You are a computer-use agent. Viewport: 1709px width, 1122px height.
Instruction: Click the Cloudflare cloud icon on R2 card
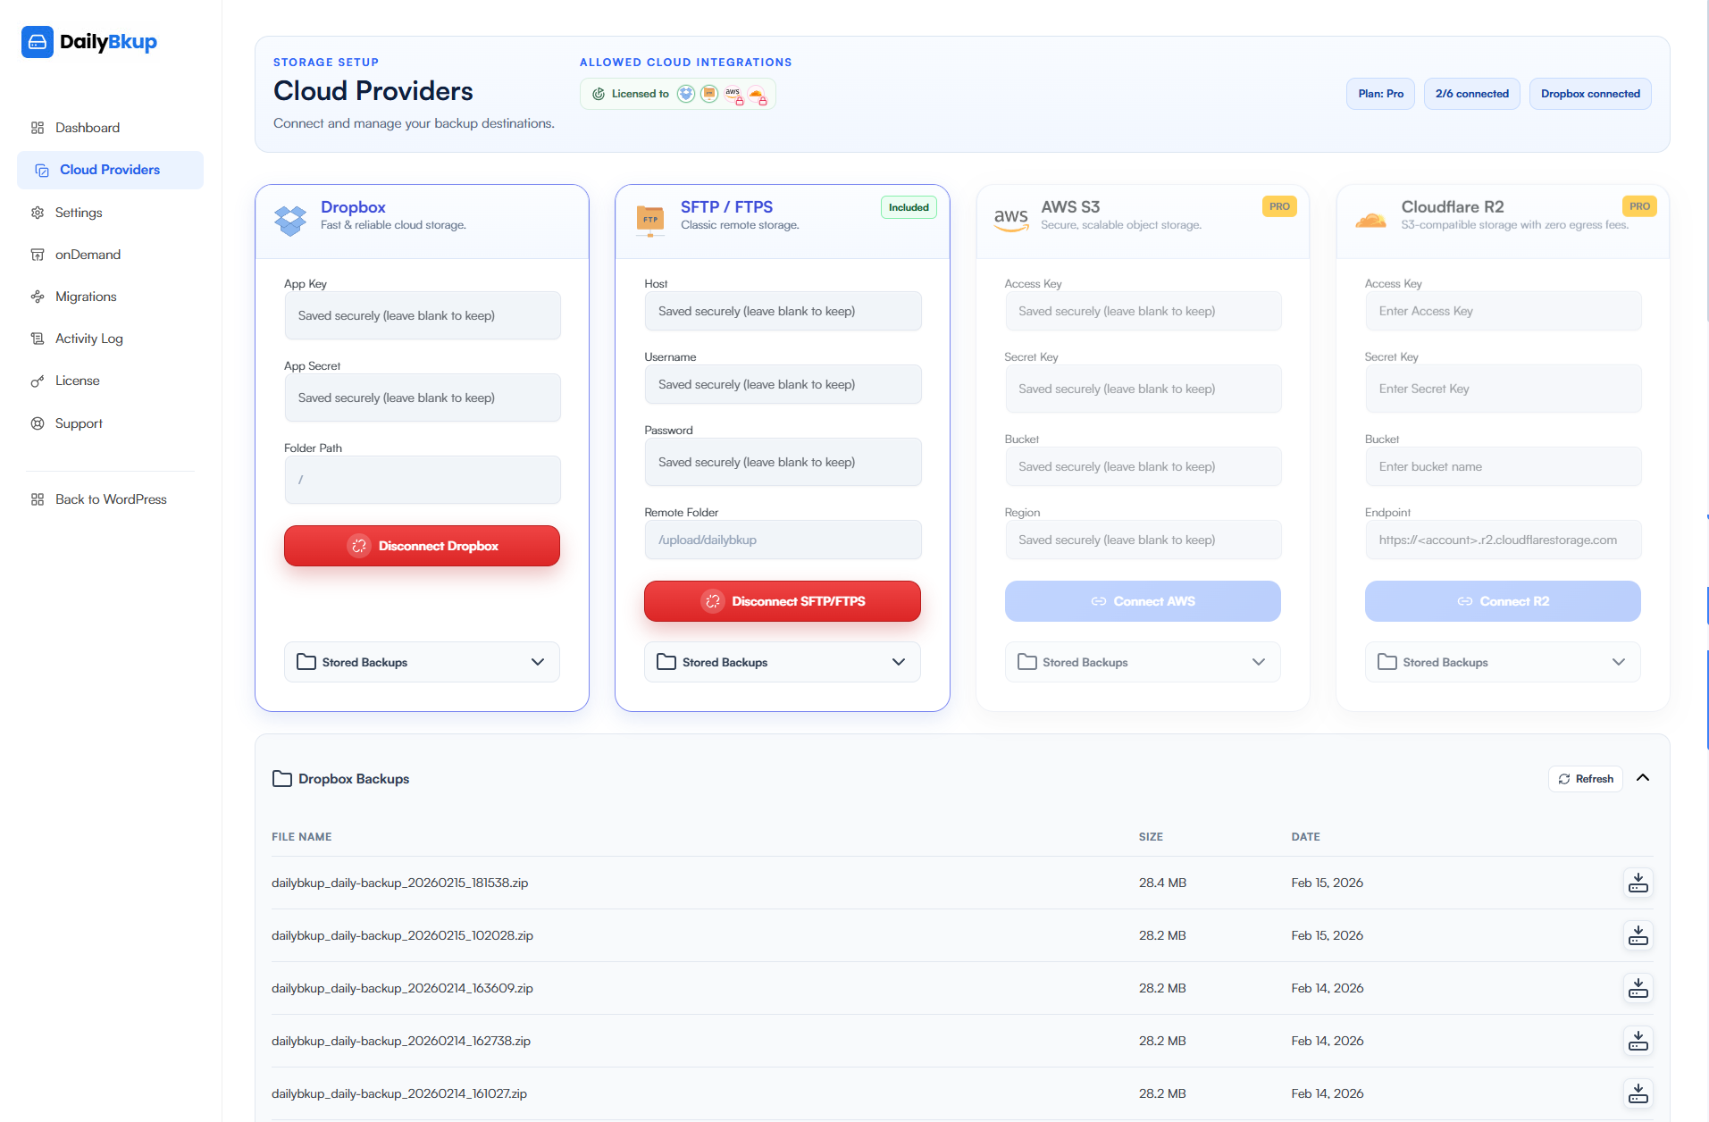point(1370,221)
